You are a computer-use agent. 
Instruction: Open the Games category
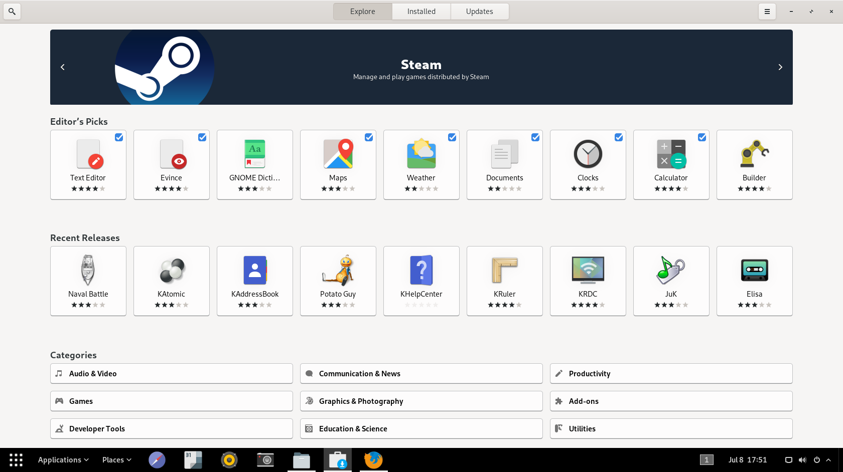pos(172,401)
